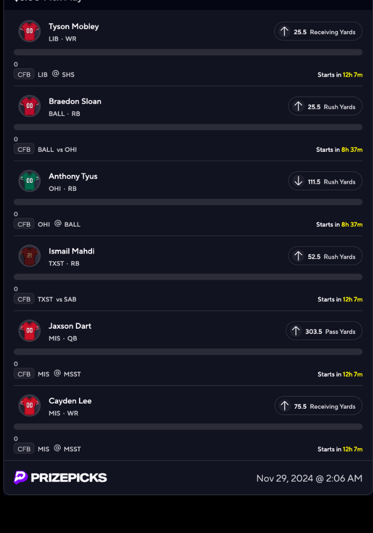Click the 52.5 Rush Yards pill

pyautogui.click(x=325, y=256)
